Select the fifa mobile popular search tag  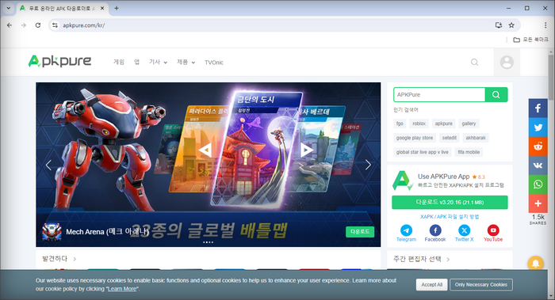click(x=469, y=152)
